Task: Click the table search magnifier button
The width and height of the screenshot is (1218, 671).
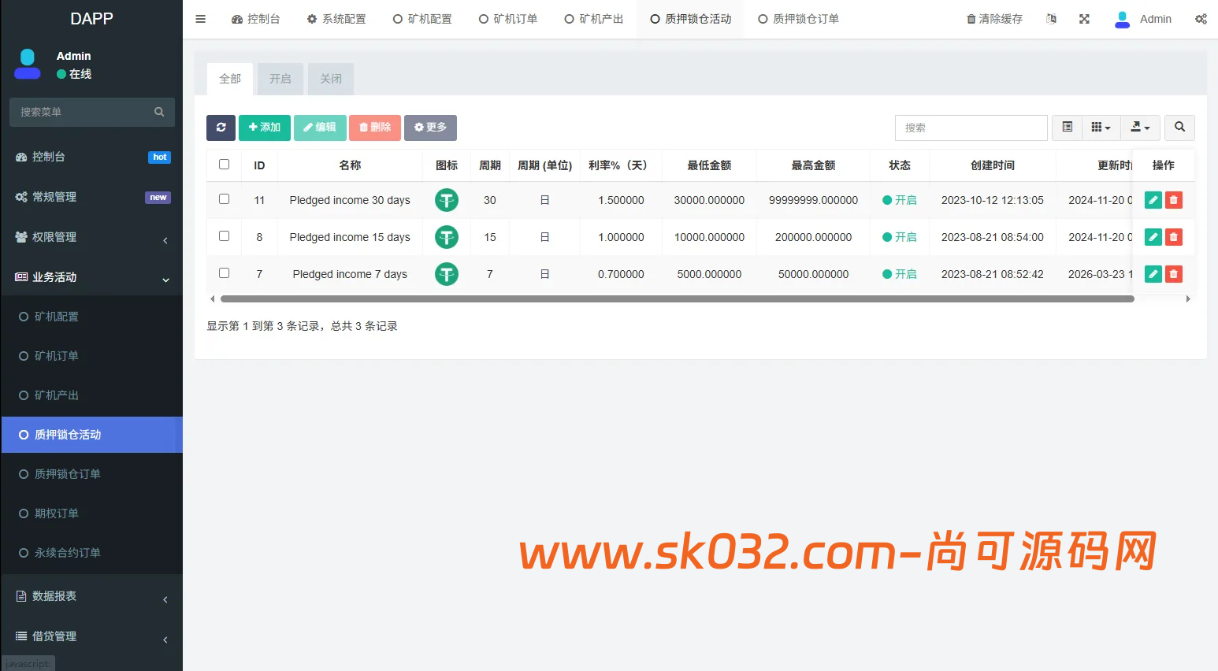Action: point(1179,128)
